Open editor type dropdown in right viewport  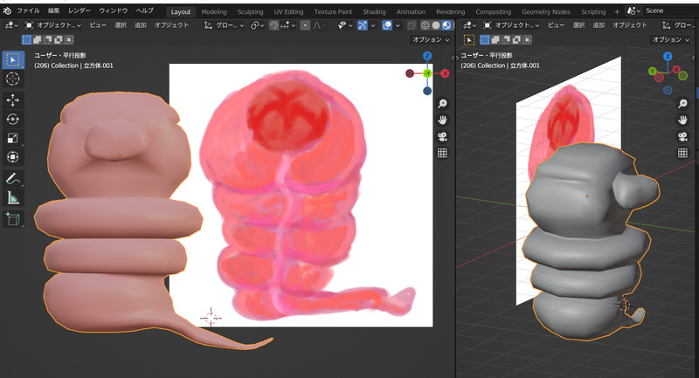tap(470, 25)
